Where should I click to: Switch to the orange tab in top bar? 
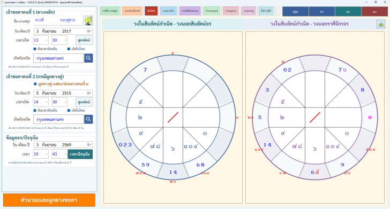(132, 11)
